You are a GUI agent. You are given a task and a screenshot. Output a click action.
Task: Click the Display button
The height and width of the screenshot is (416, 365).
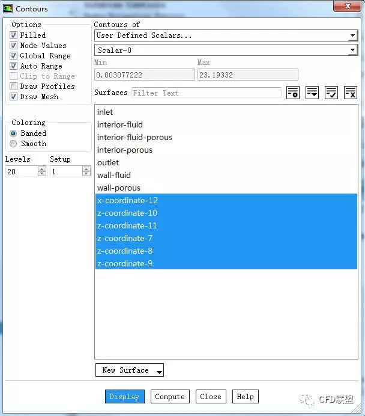(x=125, y=396)
